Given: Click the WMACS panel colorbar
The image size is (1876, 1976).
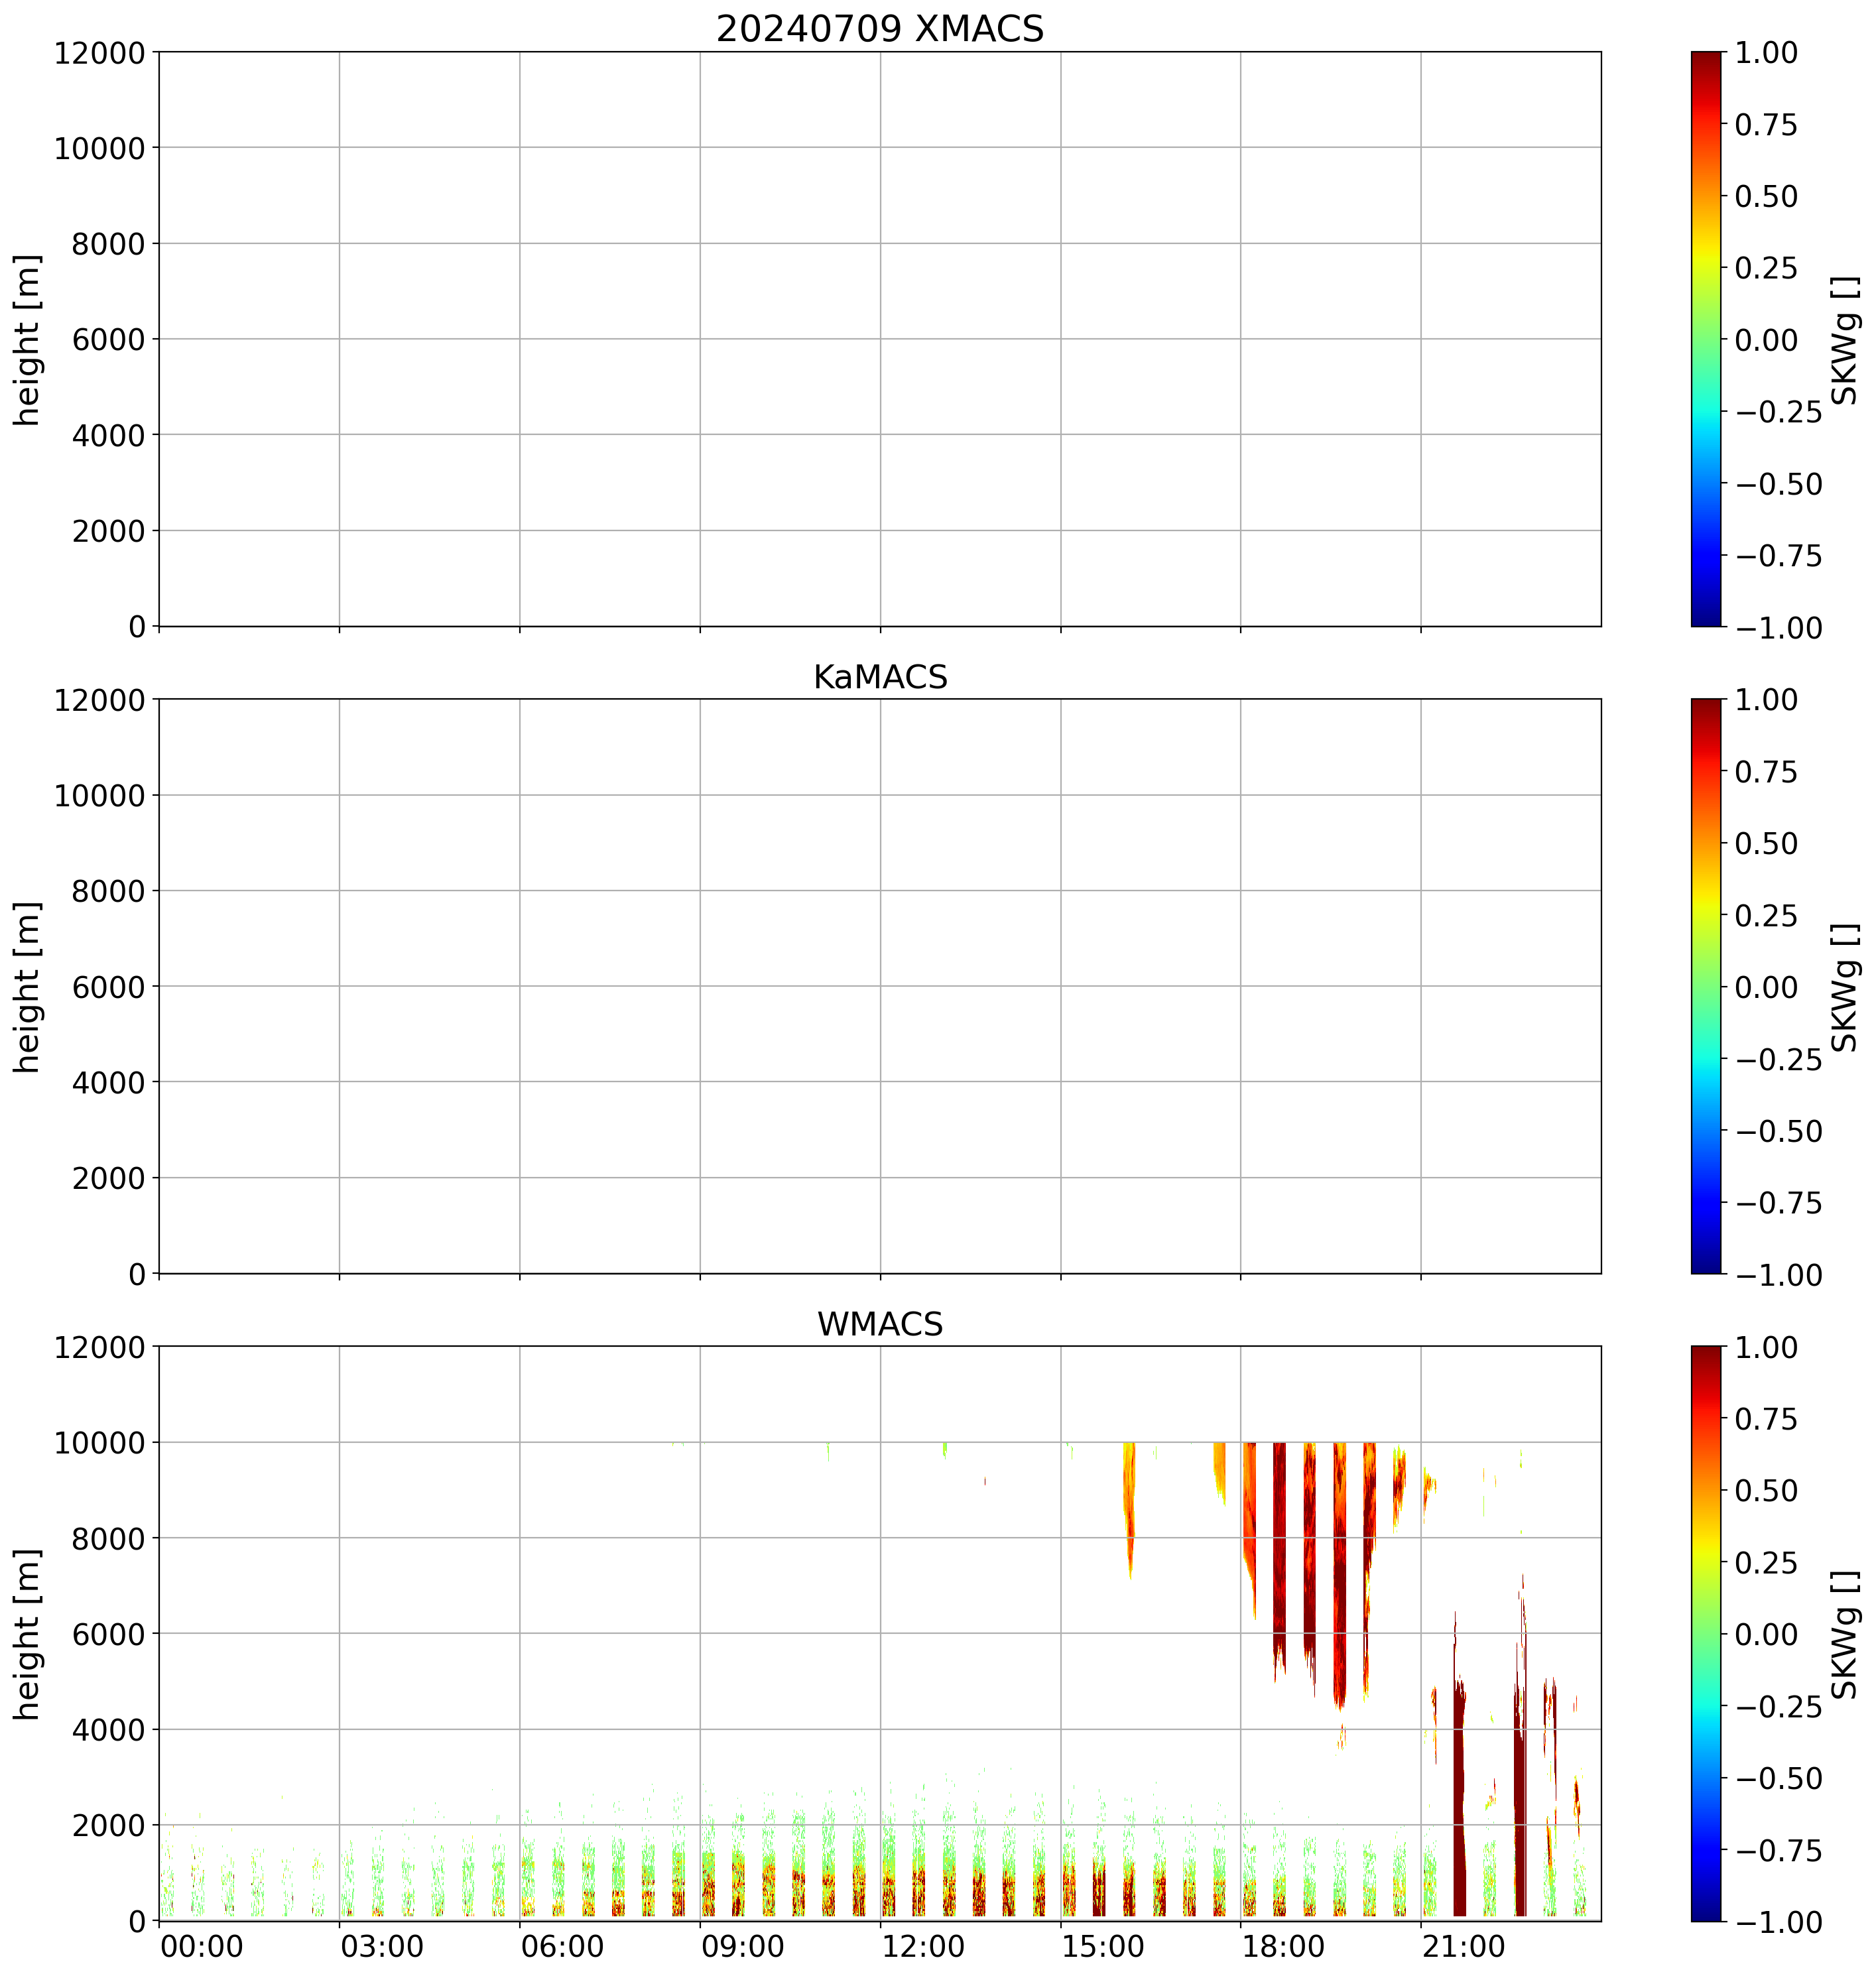Looking at the screenshot, I should point(1706,1633).
